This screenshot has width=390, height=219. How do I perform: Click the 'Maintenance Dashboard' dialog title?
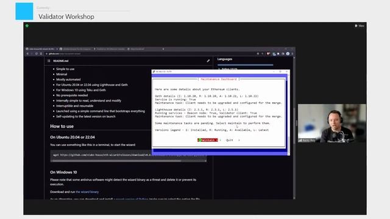[219, 79]
